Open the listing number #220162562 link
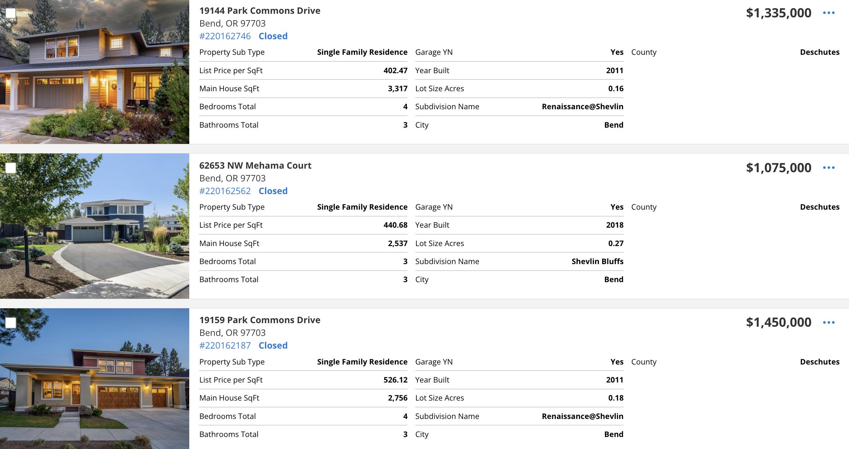Viewport: 849px width, 449px height. click(x=225, y=191)
